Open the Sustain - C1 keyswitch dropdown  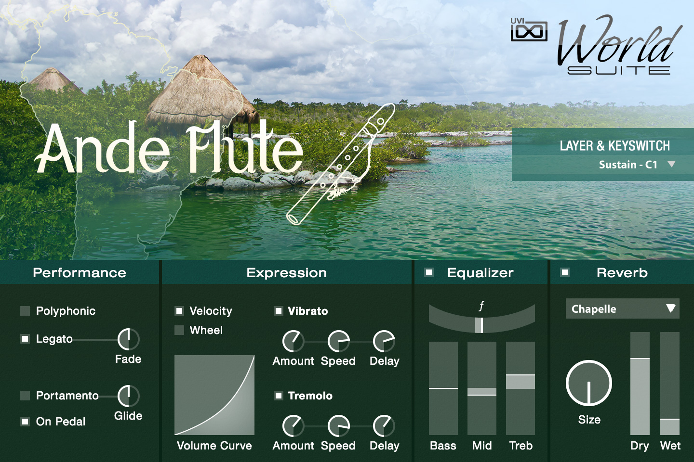tap(637, 165)
